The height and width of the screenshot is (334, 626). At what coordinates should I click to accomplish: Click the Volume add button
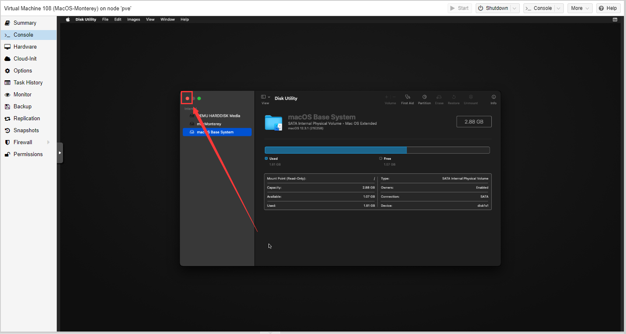click(x=387, y=97)
